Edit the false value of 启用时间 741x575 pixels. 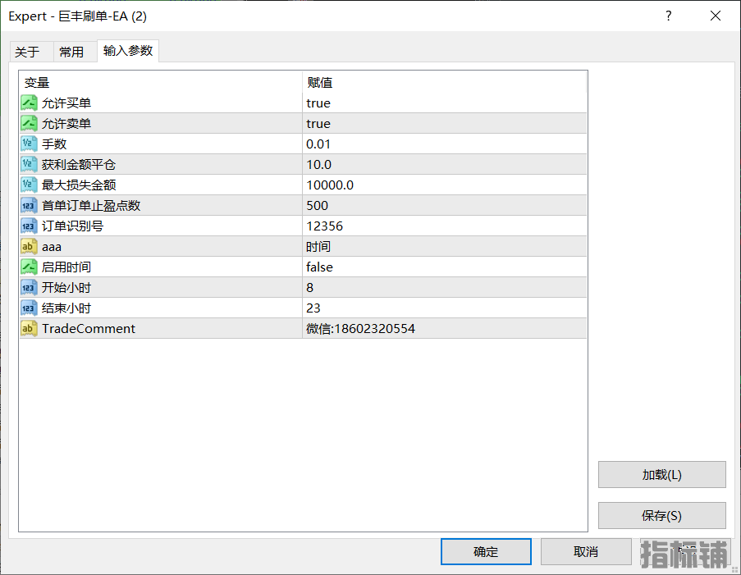[445, 267]
